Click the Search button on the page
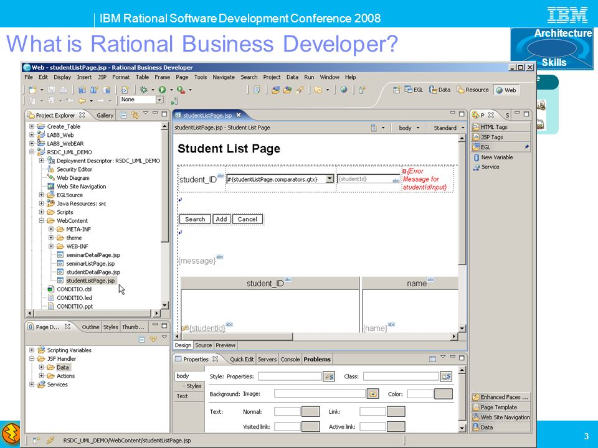The image size is (598, 448). click(195, 219)
